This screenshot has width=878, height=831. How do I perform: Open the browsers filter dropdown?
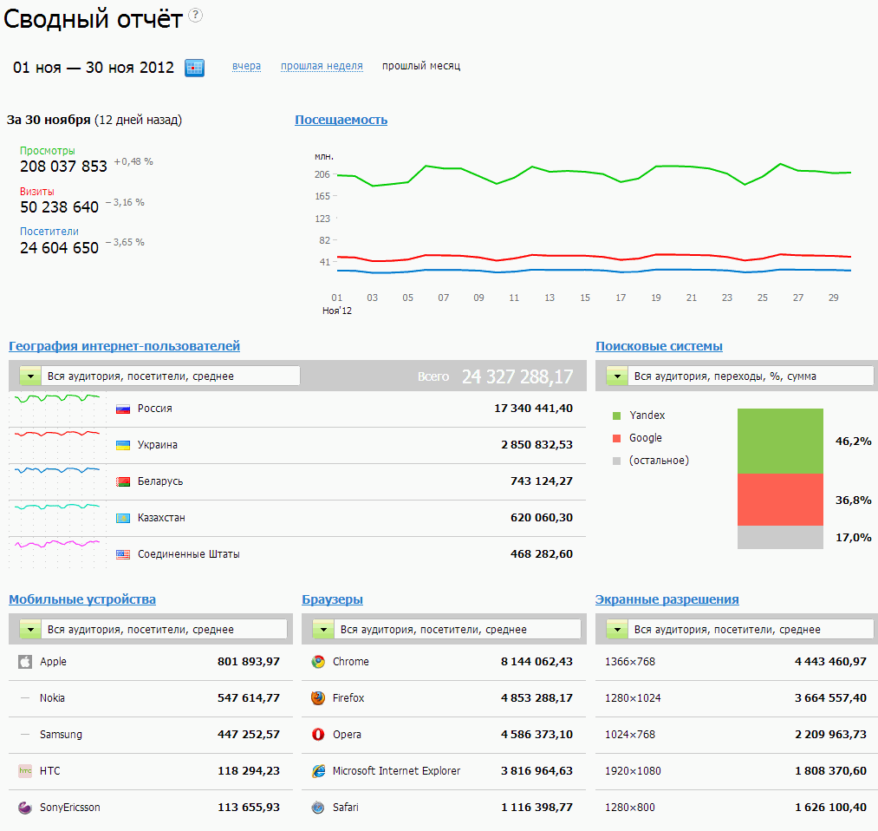pyautogui.click(x=446, y=629)
